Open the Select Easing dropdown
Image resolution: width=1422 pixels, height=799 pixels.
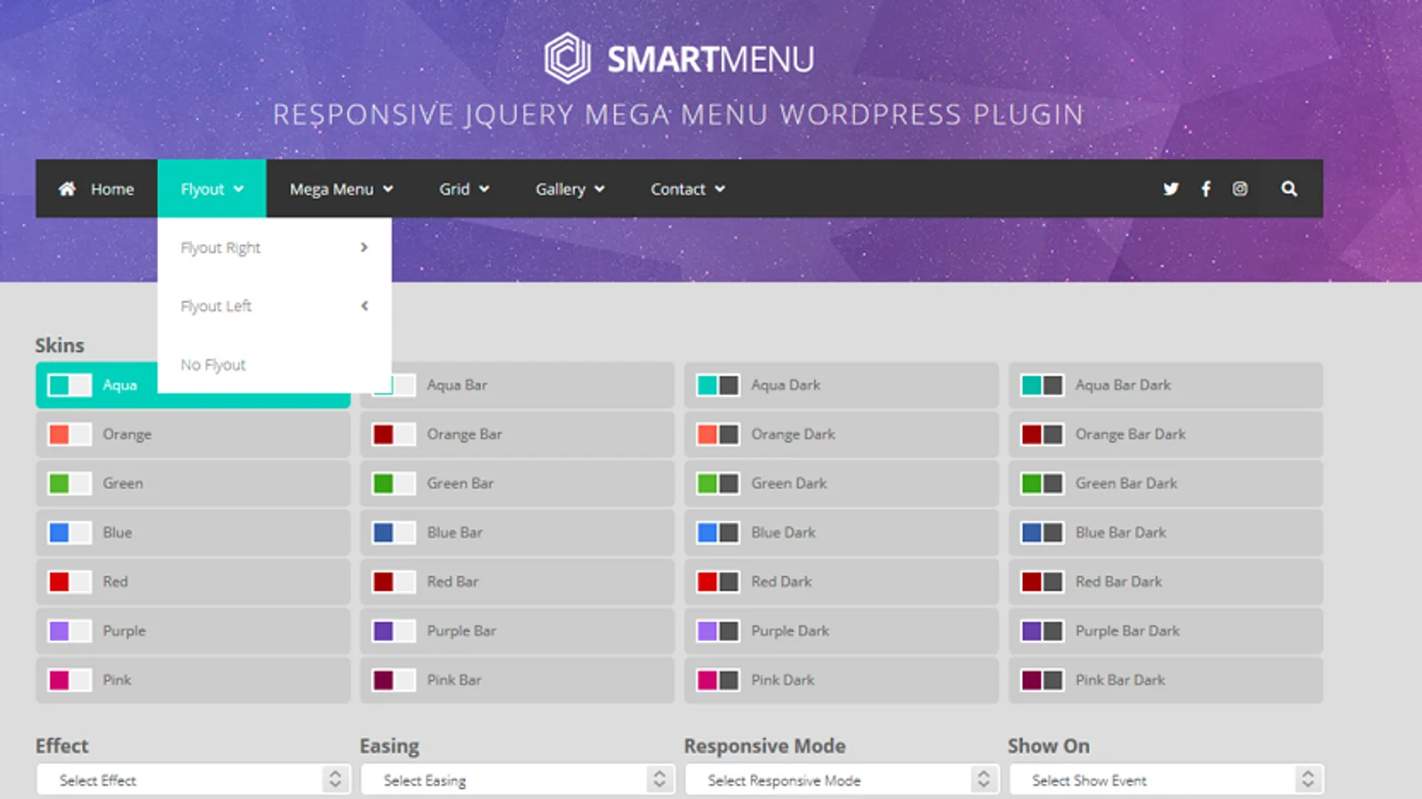tap(516, 779)
